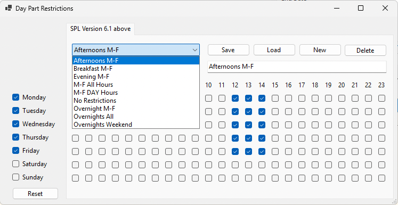Click the Delete button
The height and width of the screenshot is (205, 398).
[x=365, y=50]
